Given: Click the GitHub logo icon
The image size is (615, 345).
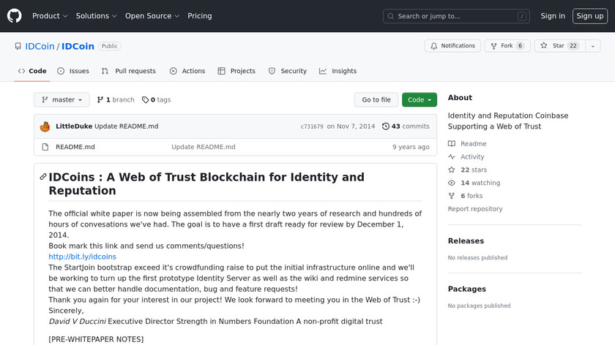Looking at the screenshot, I should [x=15, y=15].
